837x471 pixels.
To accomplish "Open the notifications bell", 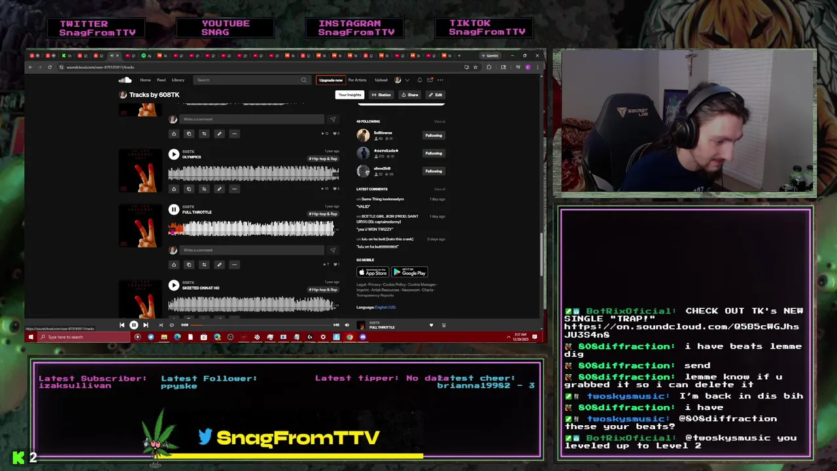I will [419, 80].
